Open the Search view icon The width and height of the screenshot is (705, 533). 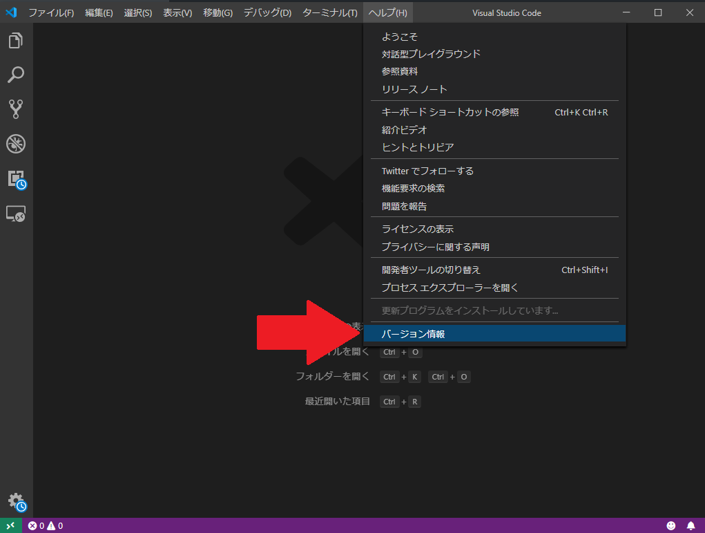coord(16,75)
